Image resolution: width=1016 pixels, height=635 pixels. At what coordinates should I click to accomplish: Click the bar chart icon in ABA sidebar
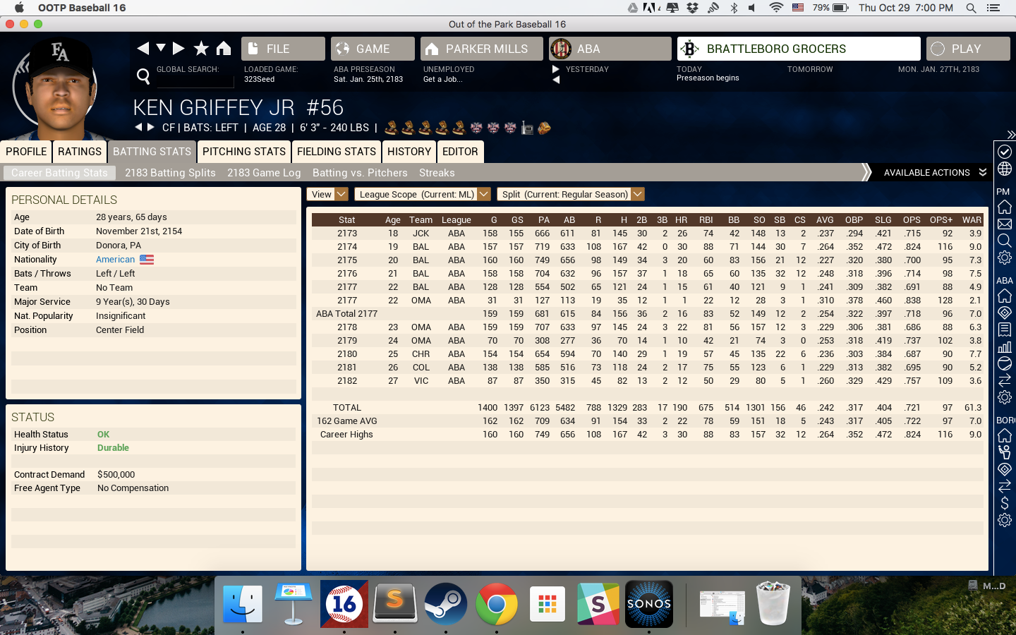pos(1005,346)
